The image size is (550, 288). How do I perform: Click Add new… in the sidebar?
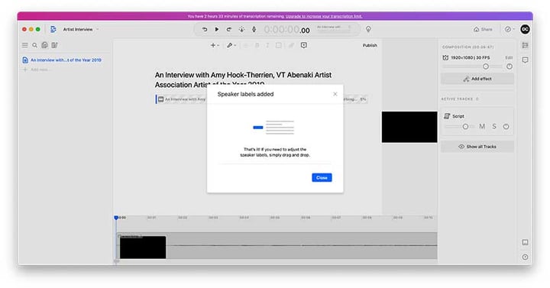click(x=36, y=70)
